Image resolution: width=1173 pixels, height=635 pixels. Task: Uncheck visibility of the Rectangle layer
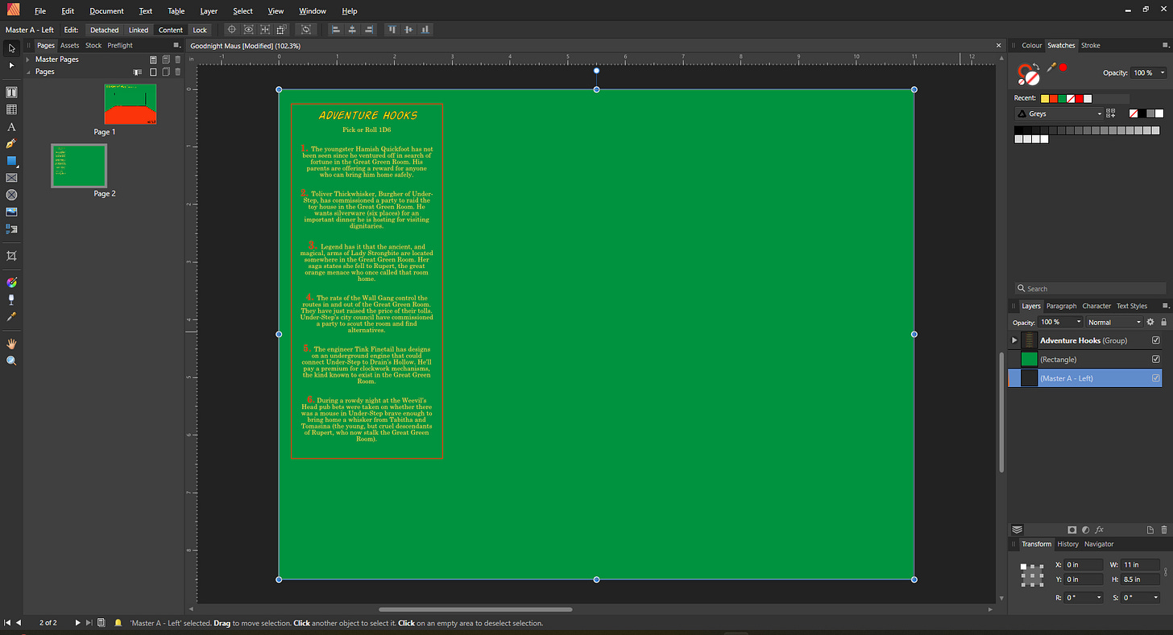tap(1156, 359)
